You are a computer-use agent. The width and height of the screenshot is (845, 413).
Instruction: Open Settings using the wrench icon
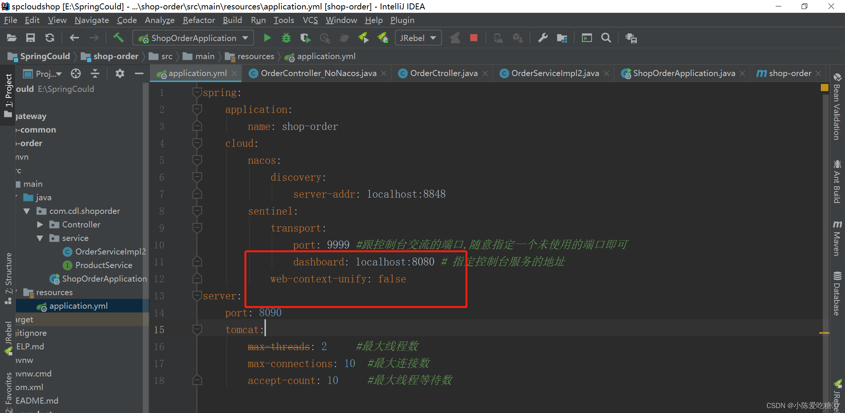tap(543, 38)
